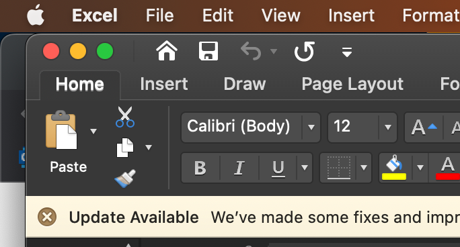Expand the font size 12 dropdown
The width and height of the screenshot is (460, 247).
(388, 128)
